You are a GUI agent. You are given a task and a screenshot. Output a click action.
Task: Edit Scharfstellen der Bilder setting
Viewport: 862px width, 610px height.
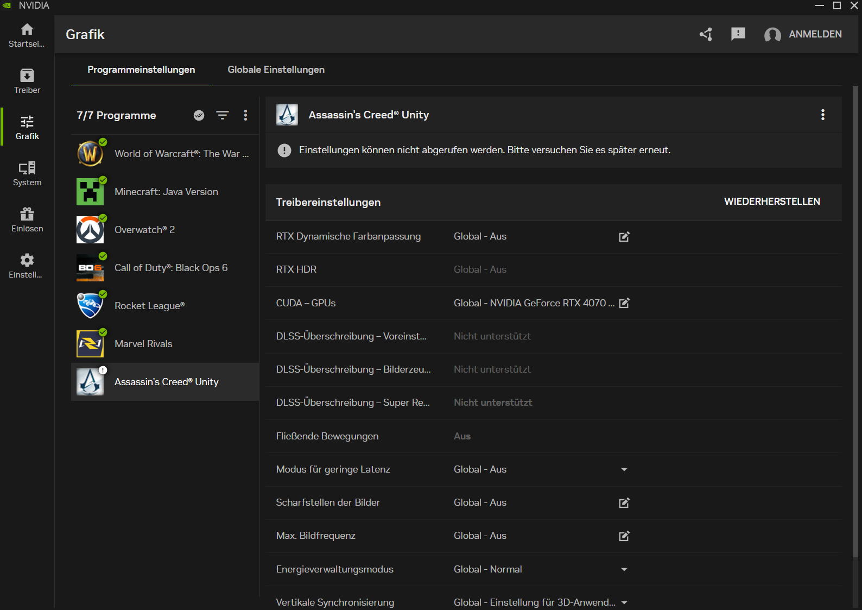pyautogui.click(x=624, y=503)
